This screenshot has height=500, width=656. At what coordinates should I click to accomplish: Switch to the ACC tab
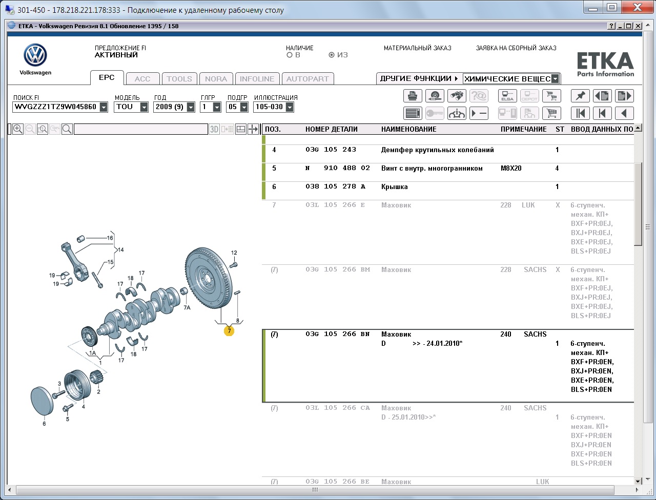point(142,79)
